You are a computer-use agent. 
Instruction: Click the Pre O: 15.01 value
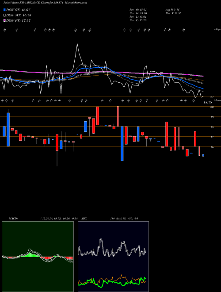coord(138,10)
